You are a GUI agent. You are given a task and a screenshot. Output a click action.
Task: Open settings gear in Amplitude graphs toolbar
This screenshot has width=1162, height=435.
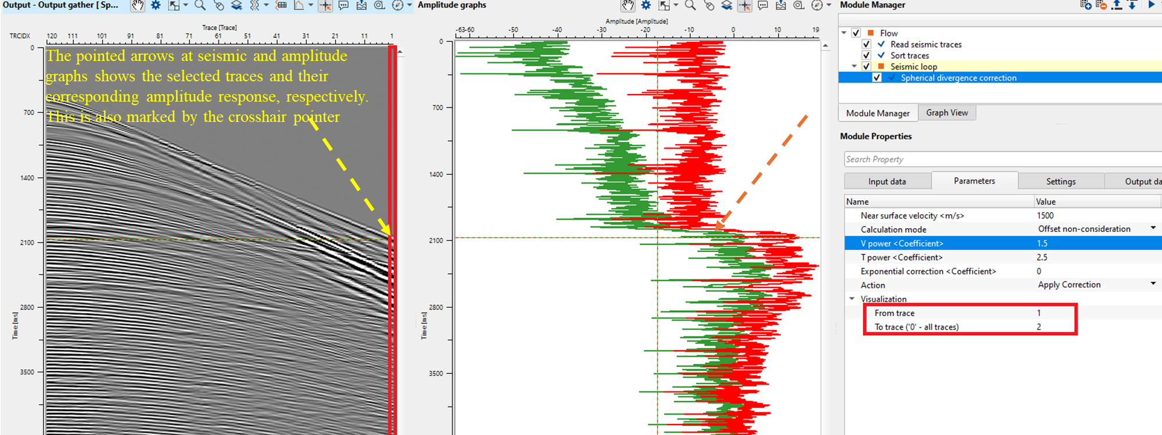(x=645, y=6)
